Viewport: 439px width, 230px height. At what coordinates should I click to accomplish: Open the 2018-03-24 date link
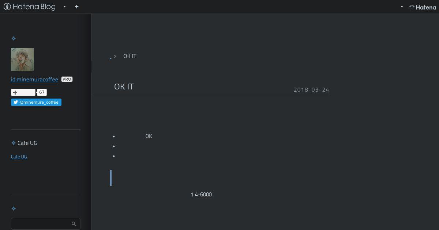[x=311, y=89]
